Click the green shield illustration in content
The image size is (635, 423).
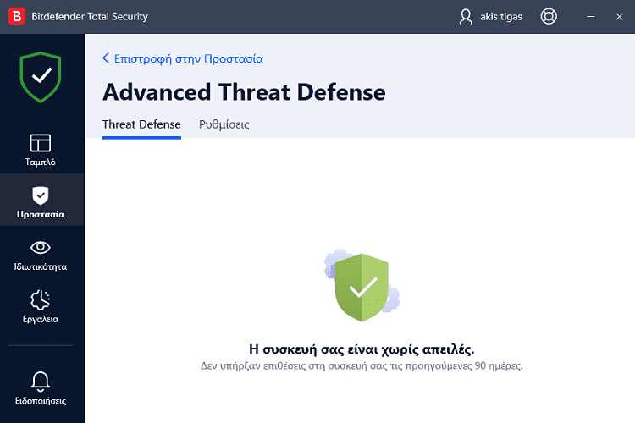point(362,287)
